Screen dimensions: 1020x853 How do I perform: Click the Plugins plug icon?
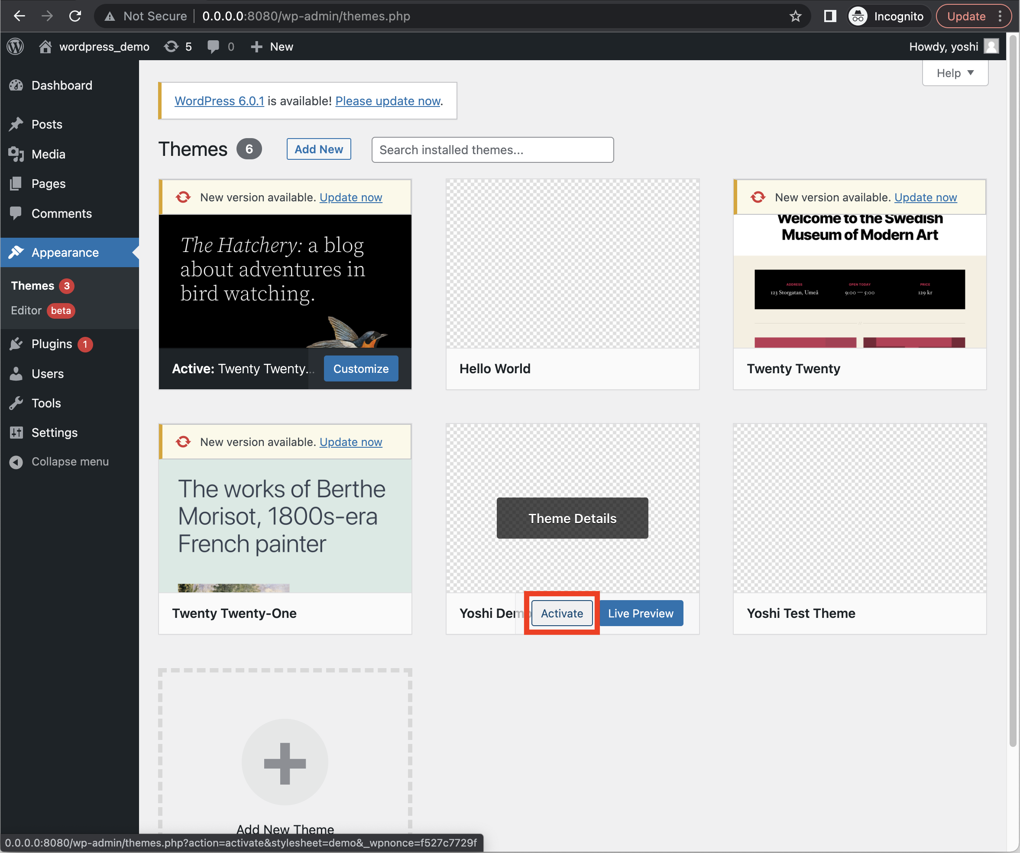[16, 344]
